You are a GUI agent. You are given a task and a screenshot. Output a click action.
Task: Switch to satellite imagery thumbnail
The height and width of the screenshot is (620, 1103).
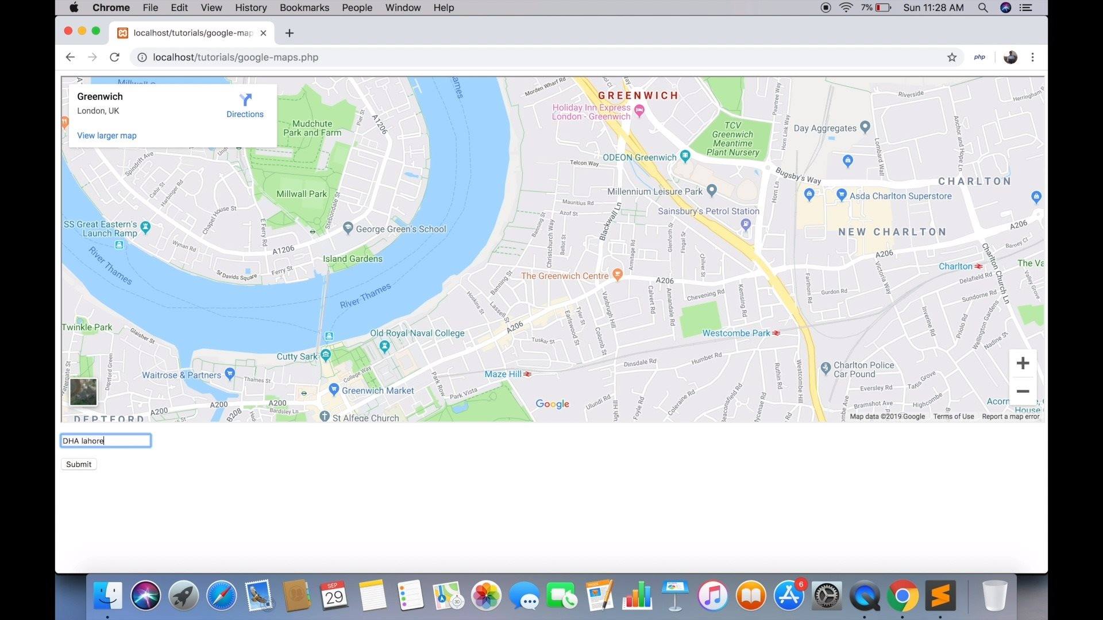(83, 392)
